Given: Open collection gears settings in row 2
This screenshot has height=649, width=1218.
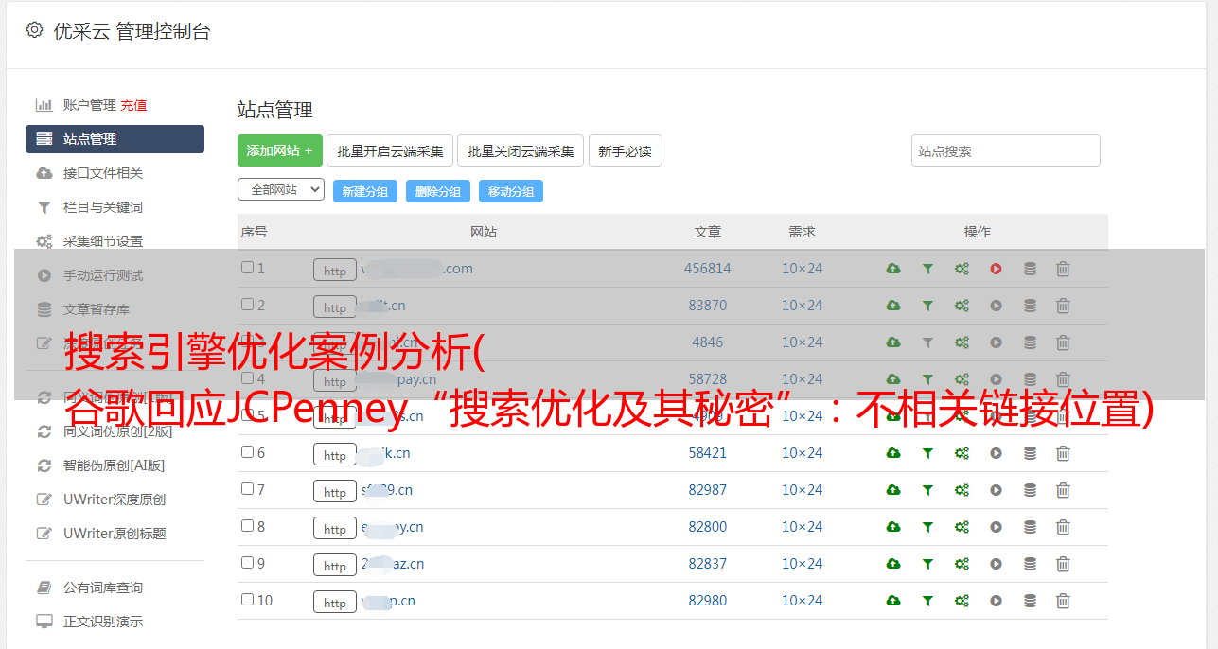Looking at the screenshot, I should coord(962,306).
